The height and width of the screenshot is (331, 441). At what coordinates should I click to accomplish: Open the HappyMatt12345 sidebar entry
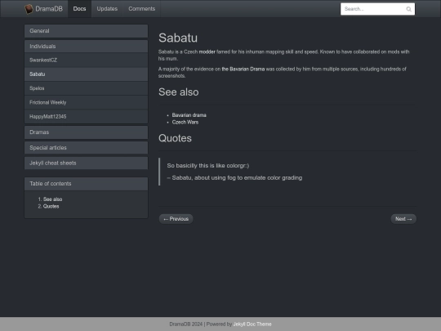(x=86, y=117)
